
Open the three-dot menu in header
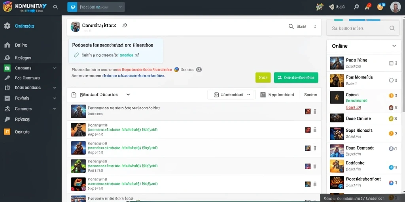(x=315, y=26)
